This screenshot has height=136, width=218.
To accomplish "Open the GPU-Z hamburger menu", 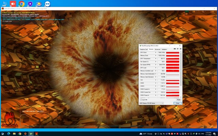I will tap(180, 49).
